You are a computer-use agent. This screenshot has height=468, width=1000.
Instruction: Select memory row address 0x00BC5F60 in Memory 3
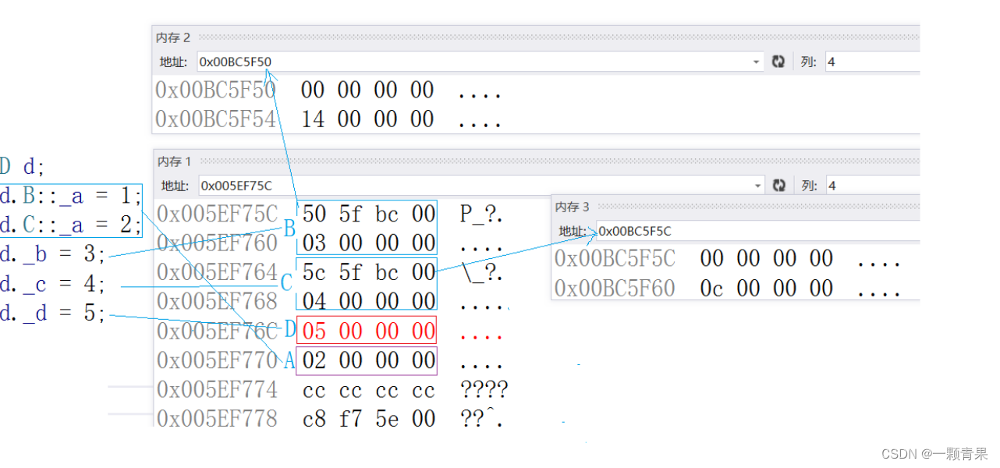615,289
